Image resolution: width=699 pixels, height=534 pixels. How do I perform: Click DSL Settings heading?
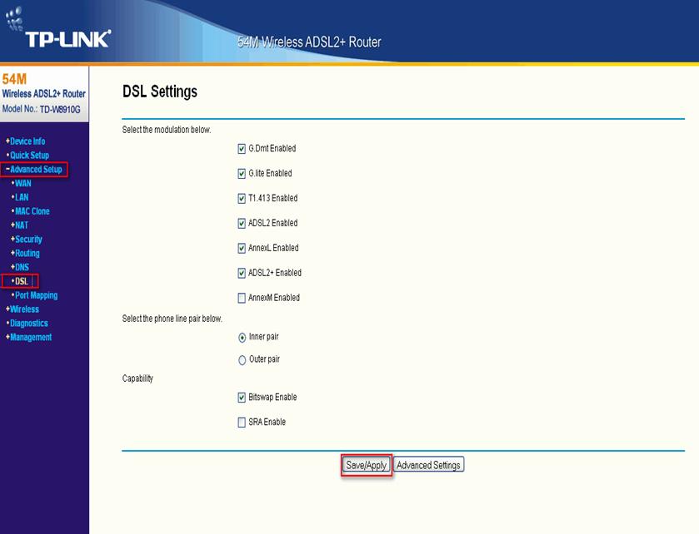[x=160, y=91]
